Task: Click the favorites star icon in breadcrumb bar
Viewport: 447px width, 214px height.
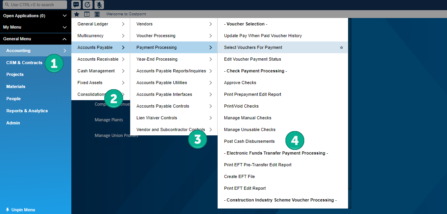Action: 76,14
